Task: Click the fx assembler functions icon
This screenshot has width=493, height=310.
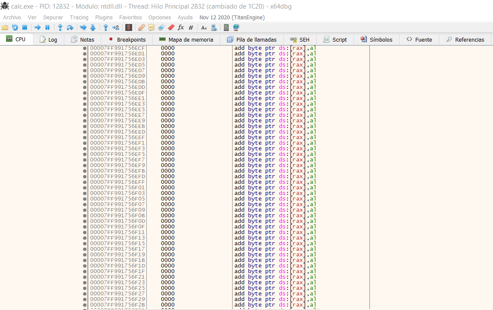Action: 181,27
